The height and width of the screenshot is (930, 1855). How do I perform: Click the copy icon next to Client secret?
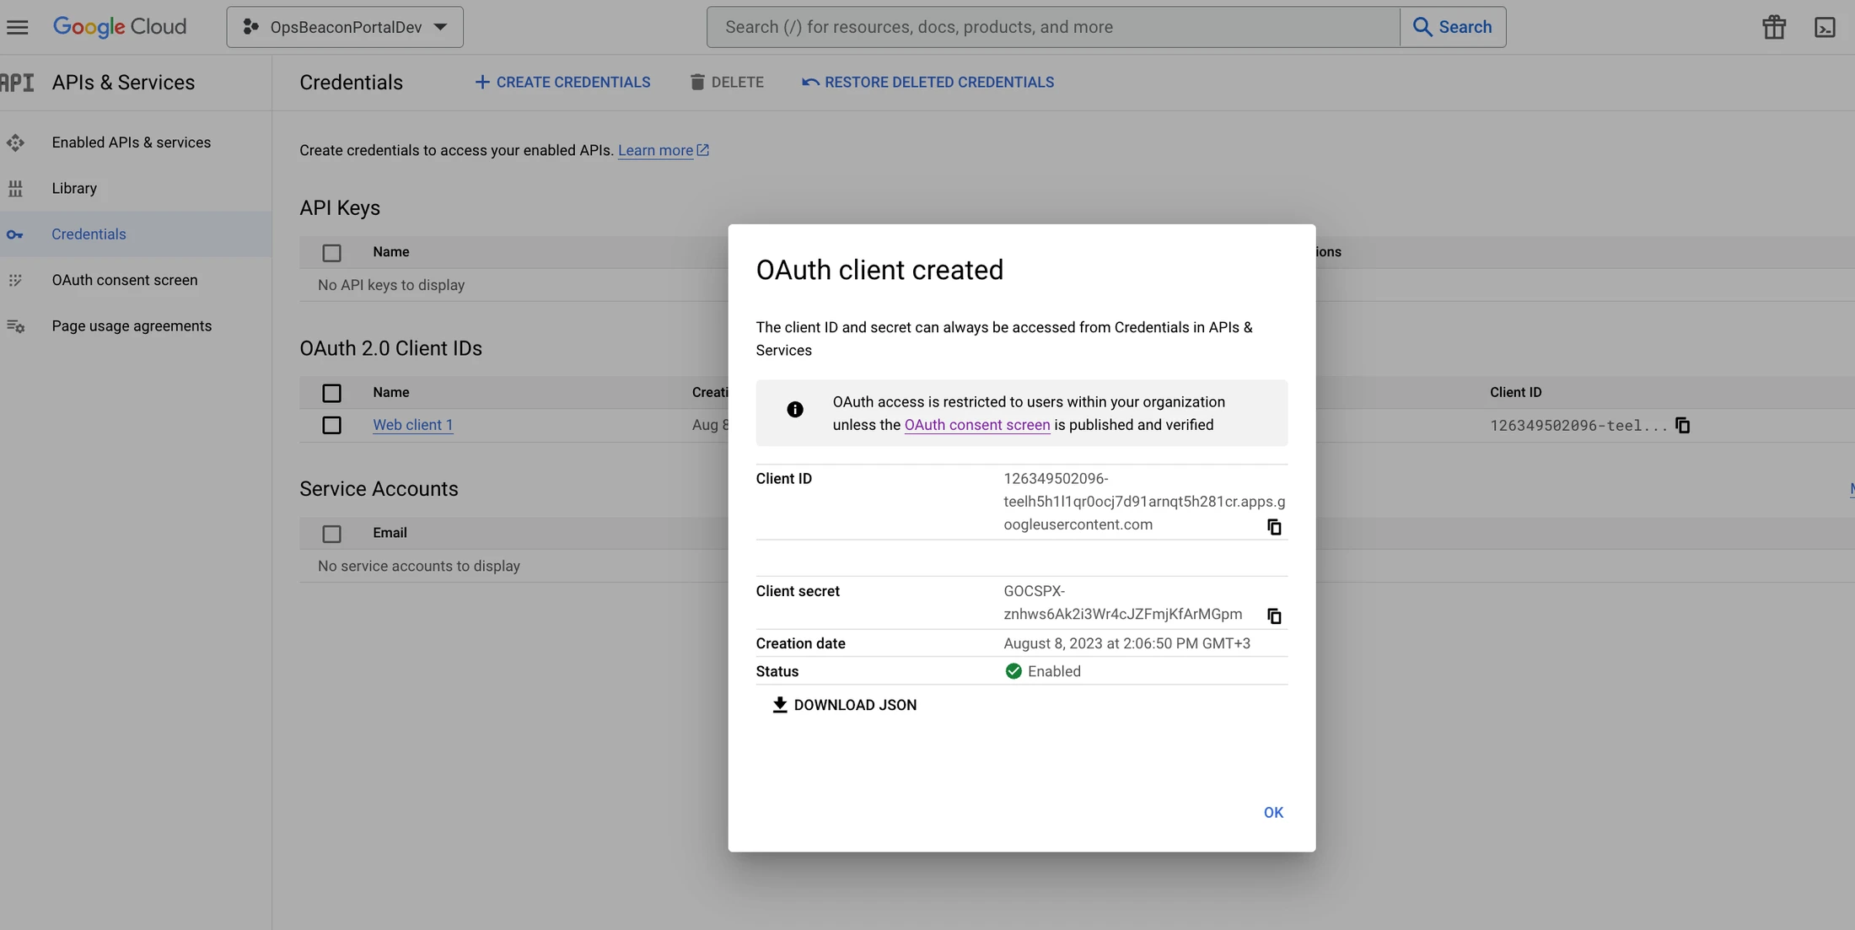point(1272,615)
